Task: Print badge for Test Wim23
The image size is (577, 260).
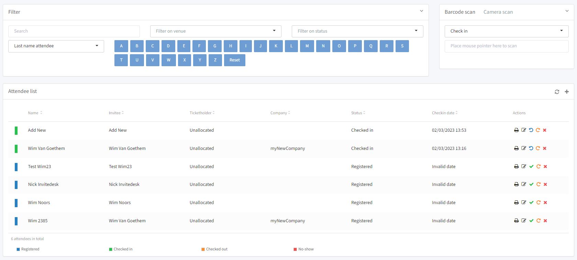Action: coord(516,167)
